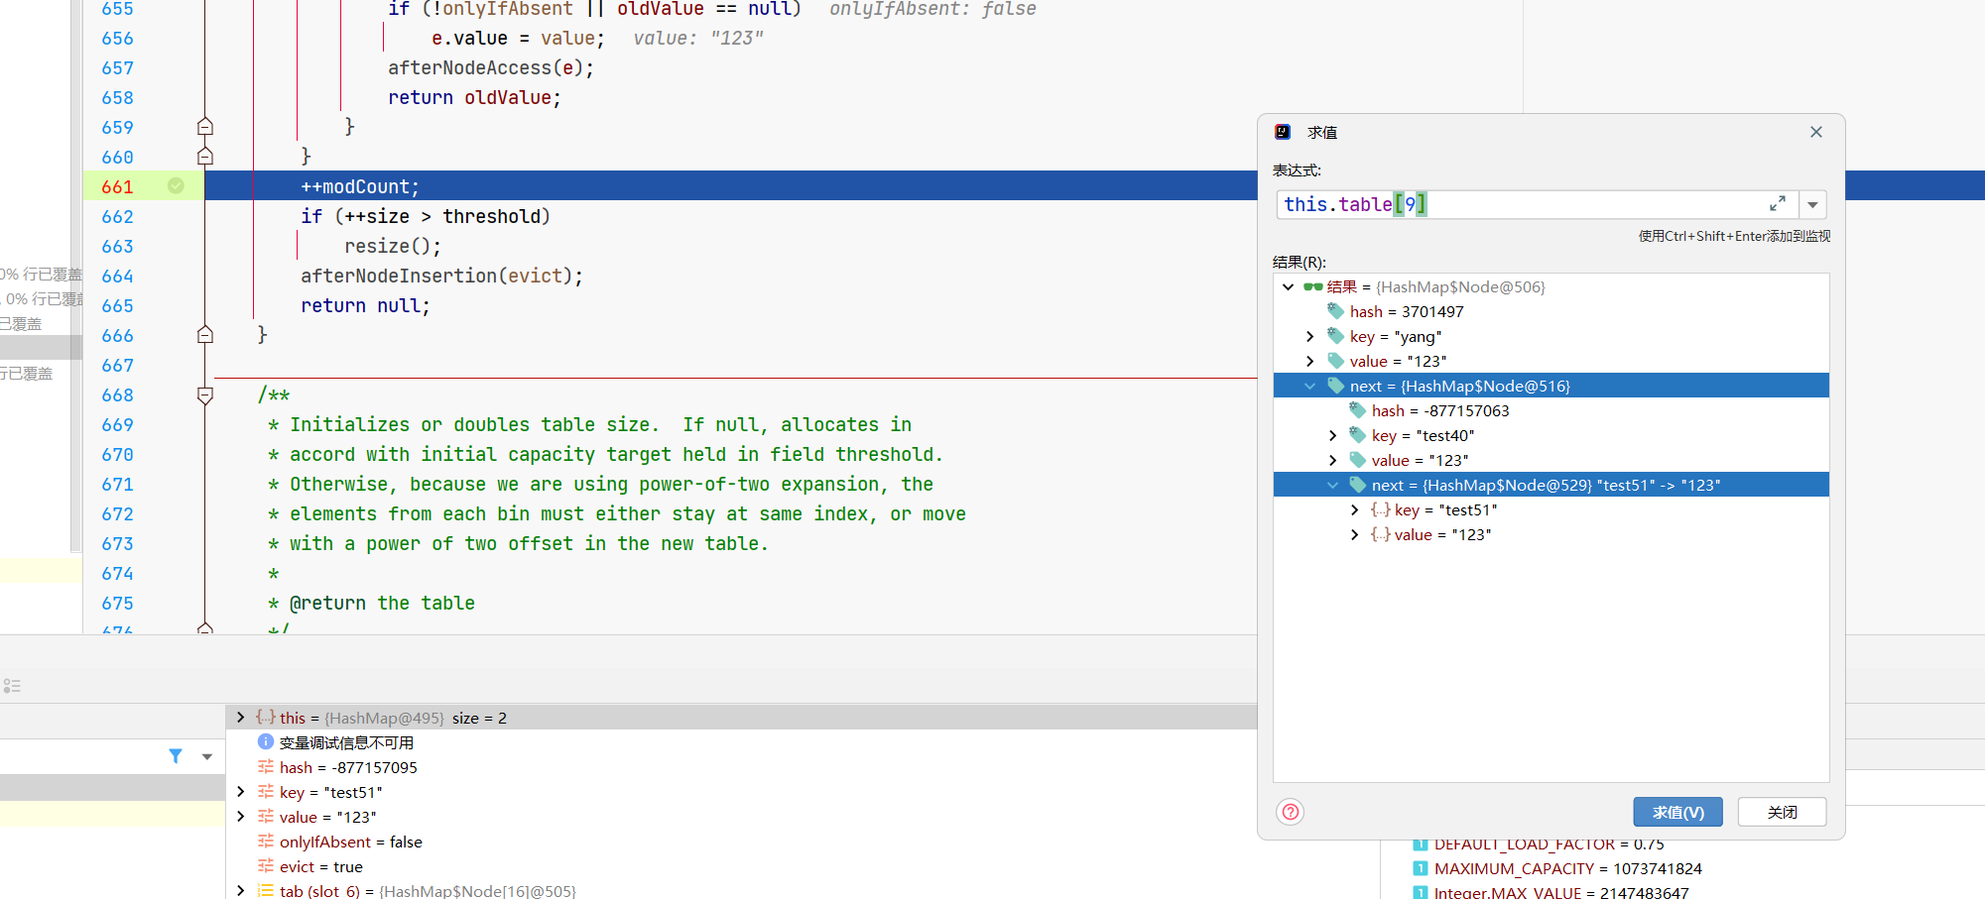Collapse next = HashMap$Node@529 node
This screenshot has width=1985, height=899.
click(x=1333, y=486)
